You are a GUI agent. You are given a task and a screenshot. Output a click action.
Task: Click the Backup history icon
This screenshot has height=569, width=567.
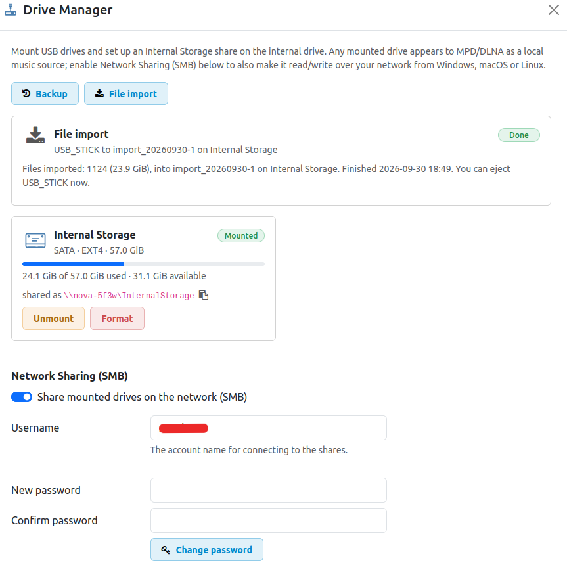tap(26, 93)
